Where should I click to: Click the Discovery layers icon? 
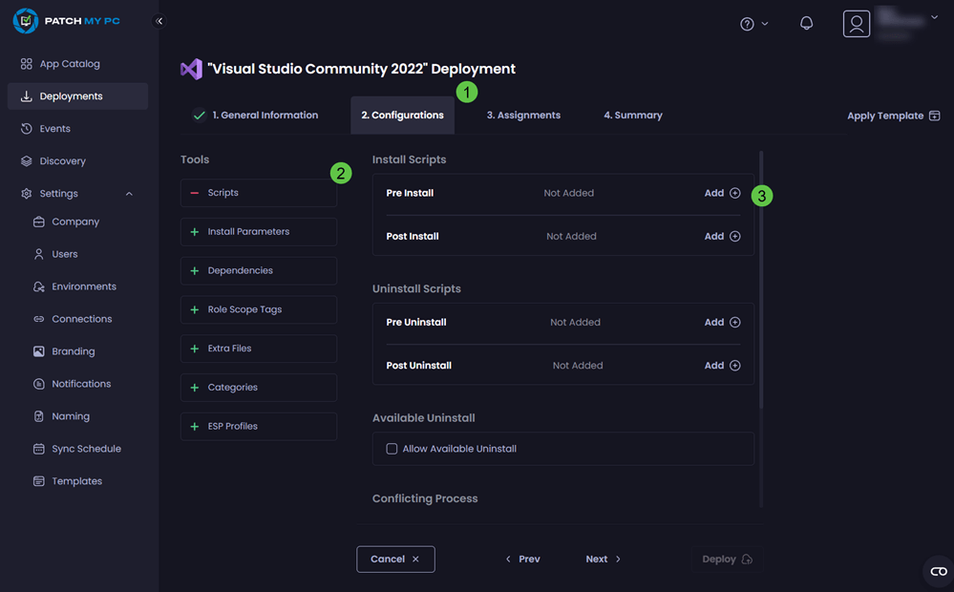[26, 161]
